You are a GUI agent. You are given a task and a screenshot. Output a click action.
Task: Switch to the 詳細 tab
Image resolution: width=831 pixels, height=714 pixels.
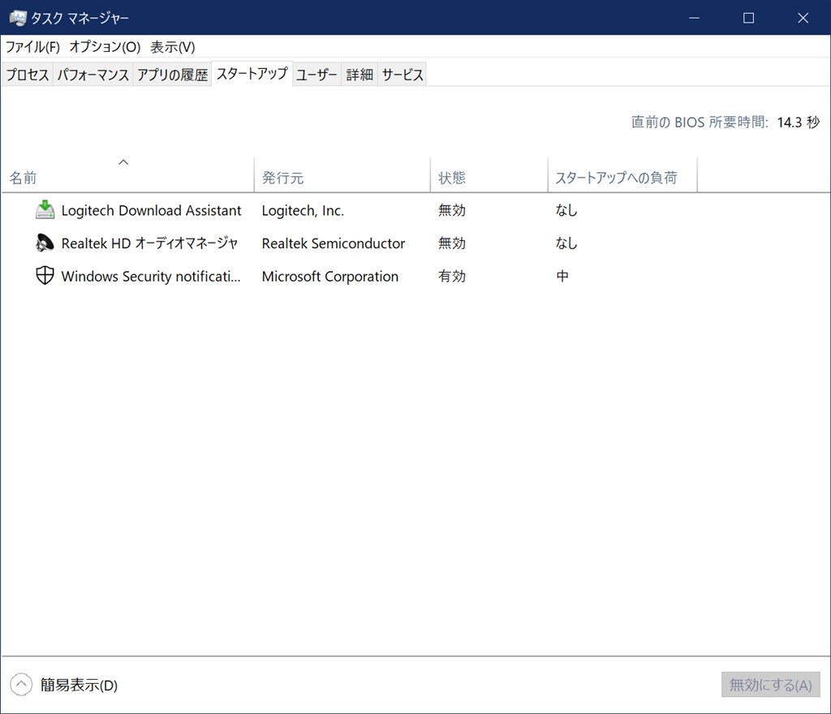[x=360, y=75]
